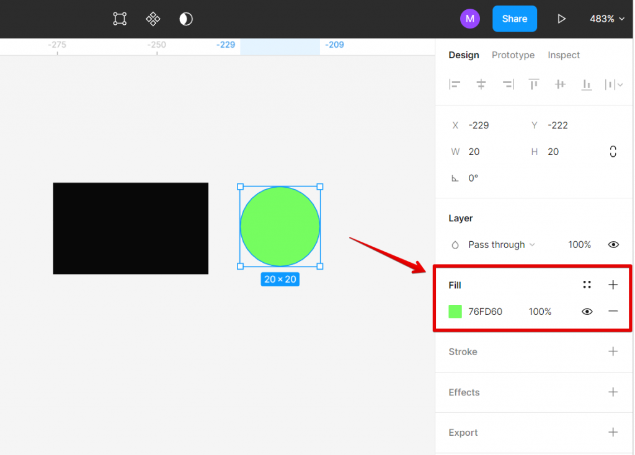Align selection to left edges

(455, 84)
